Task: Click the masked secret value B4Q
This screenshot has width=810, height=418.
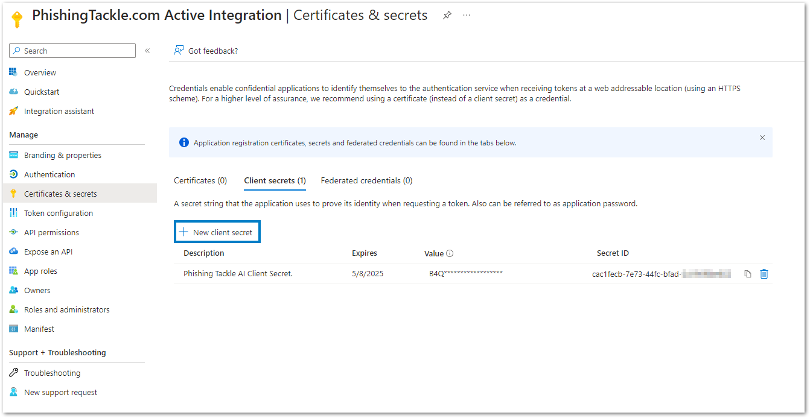Action: coord(466,274)
